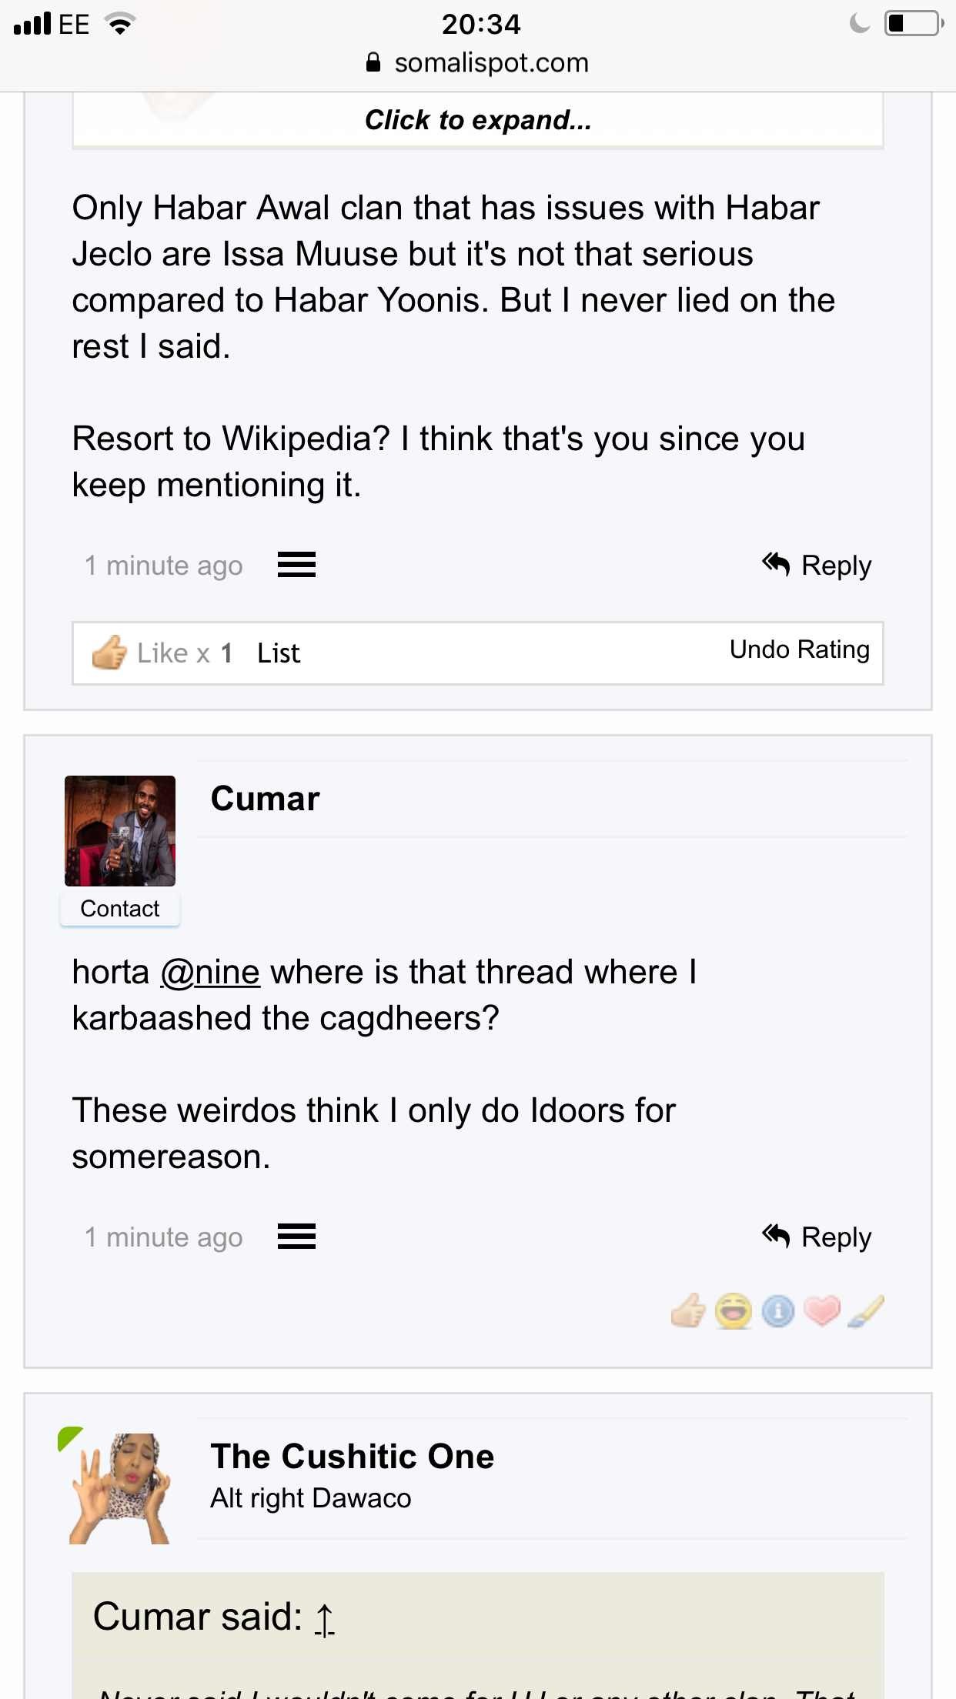This screenshot has height=1699, width=956.
Task: Open hamburger menu on Cumar's post
Action: 296,1237
